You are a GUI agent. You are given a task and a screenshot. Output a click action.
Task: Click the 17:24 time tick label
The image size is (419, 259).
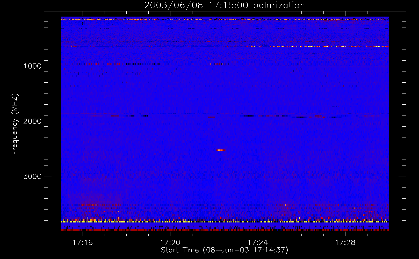click(258, 243)
